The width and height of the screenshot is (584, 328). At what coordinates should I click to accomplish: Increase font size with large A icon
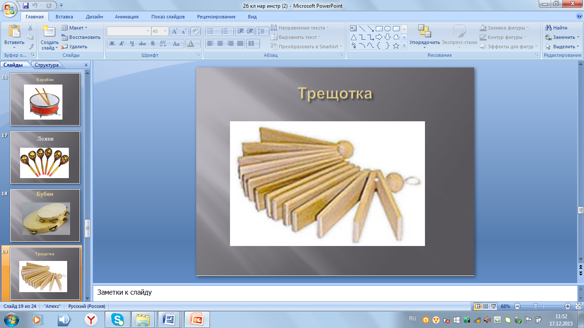coord(174,31)
